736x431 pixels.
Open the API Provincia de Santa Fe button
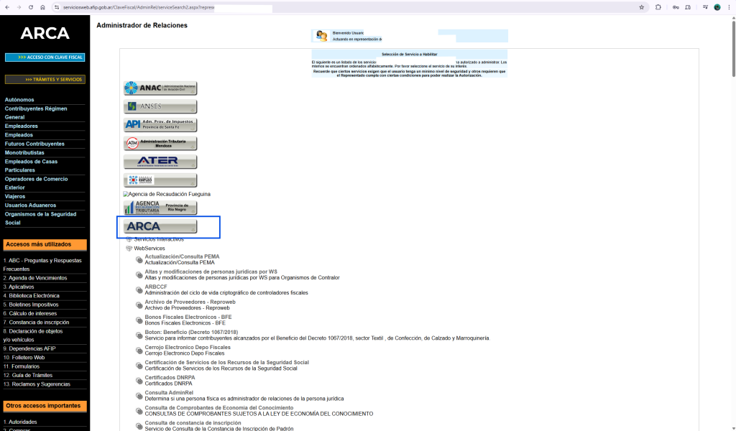(x=160, y=124)
